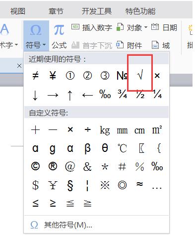This screenshot has width=195, height=243.
Task: Click the 附件 attachment button
Action: [129, 45]
